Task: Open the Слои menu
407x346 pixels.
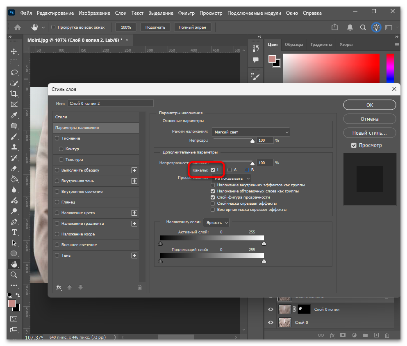Action: click(121, 13)
